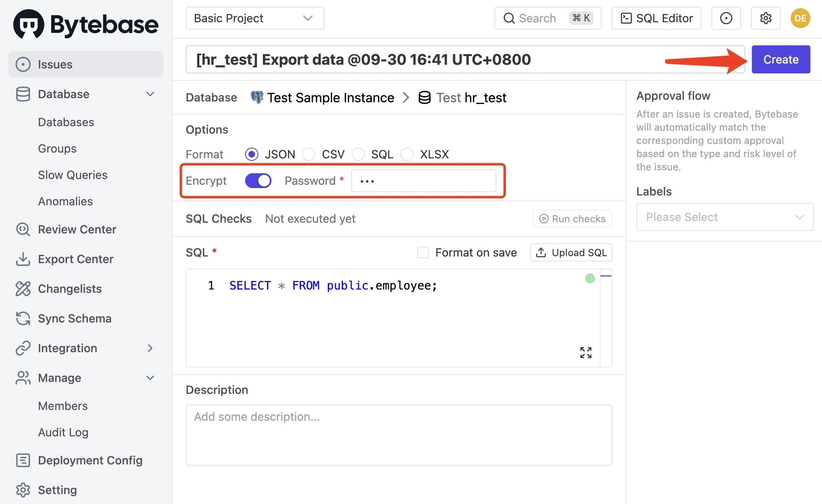Run checks on the SQL
Screen dimensions: 822x504
coord(572,219)
